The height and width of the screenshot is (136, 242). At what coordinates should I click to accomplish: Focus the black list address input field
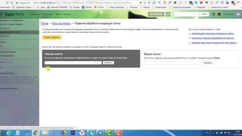pyautogui.click(x=73, y=63)
